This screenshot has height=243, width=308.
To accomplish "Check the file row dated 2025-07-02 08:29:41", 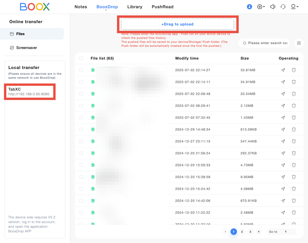I will point(81,106).
